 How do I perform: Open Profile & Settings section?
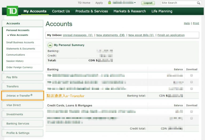[22, 133]
